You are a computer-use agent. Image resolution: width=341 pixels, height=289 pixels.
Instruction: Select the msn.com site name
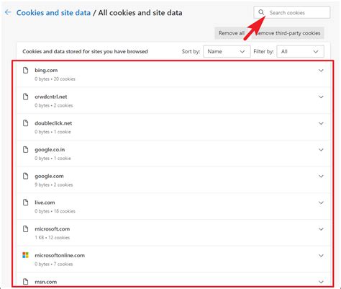click(x=46, y=282)
